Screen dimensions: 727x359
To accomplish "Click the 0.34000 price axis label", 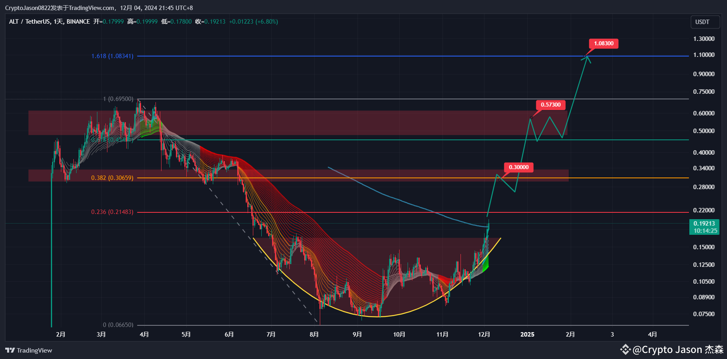I will coord(704,168).
